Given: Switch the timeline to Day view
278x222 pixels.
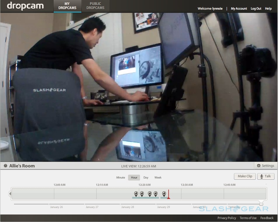Looking at the screenshot, I should pos(146,178).
